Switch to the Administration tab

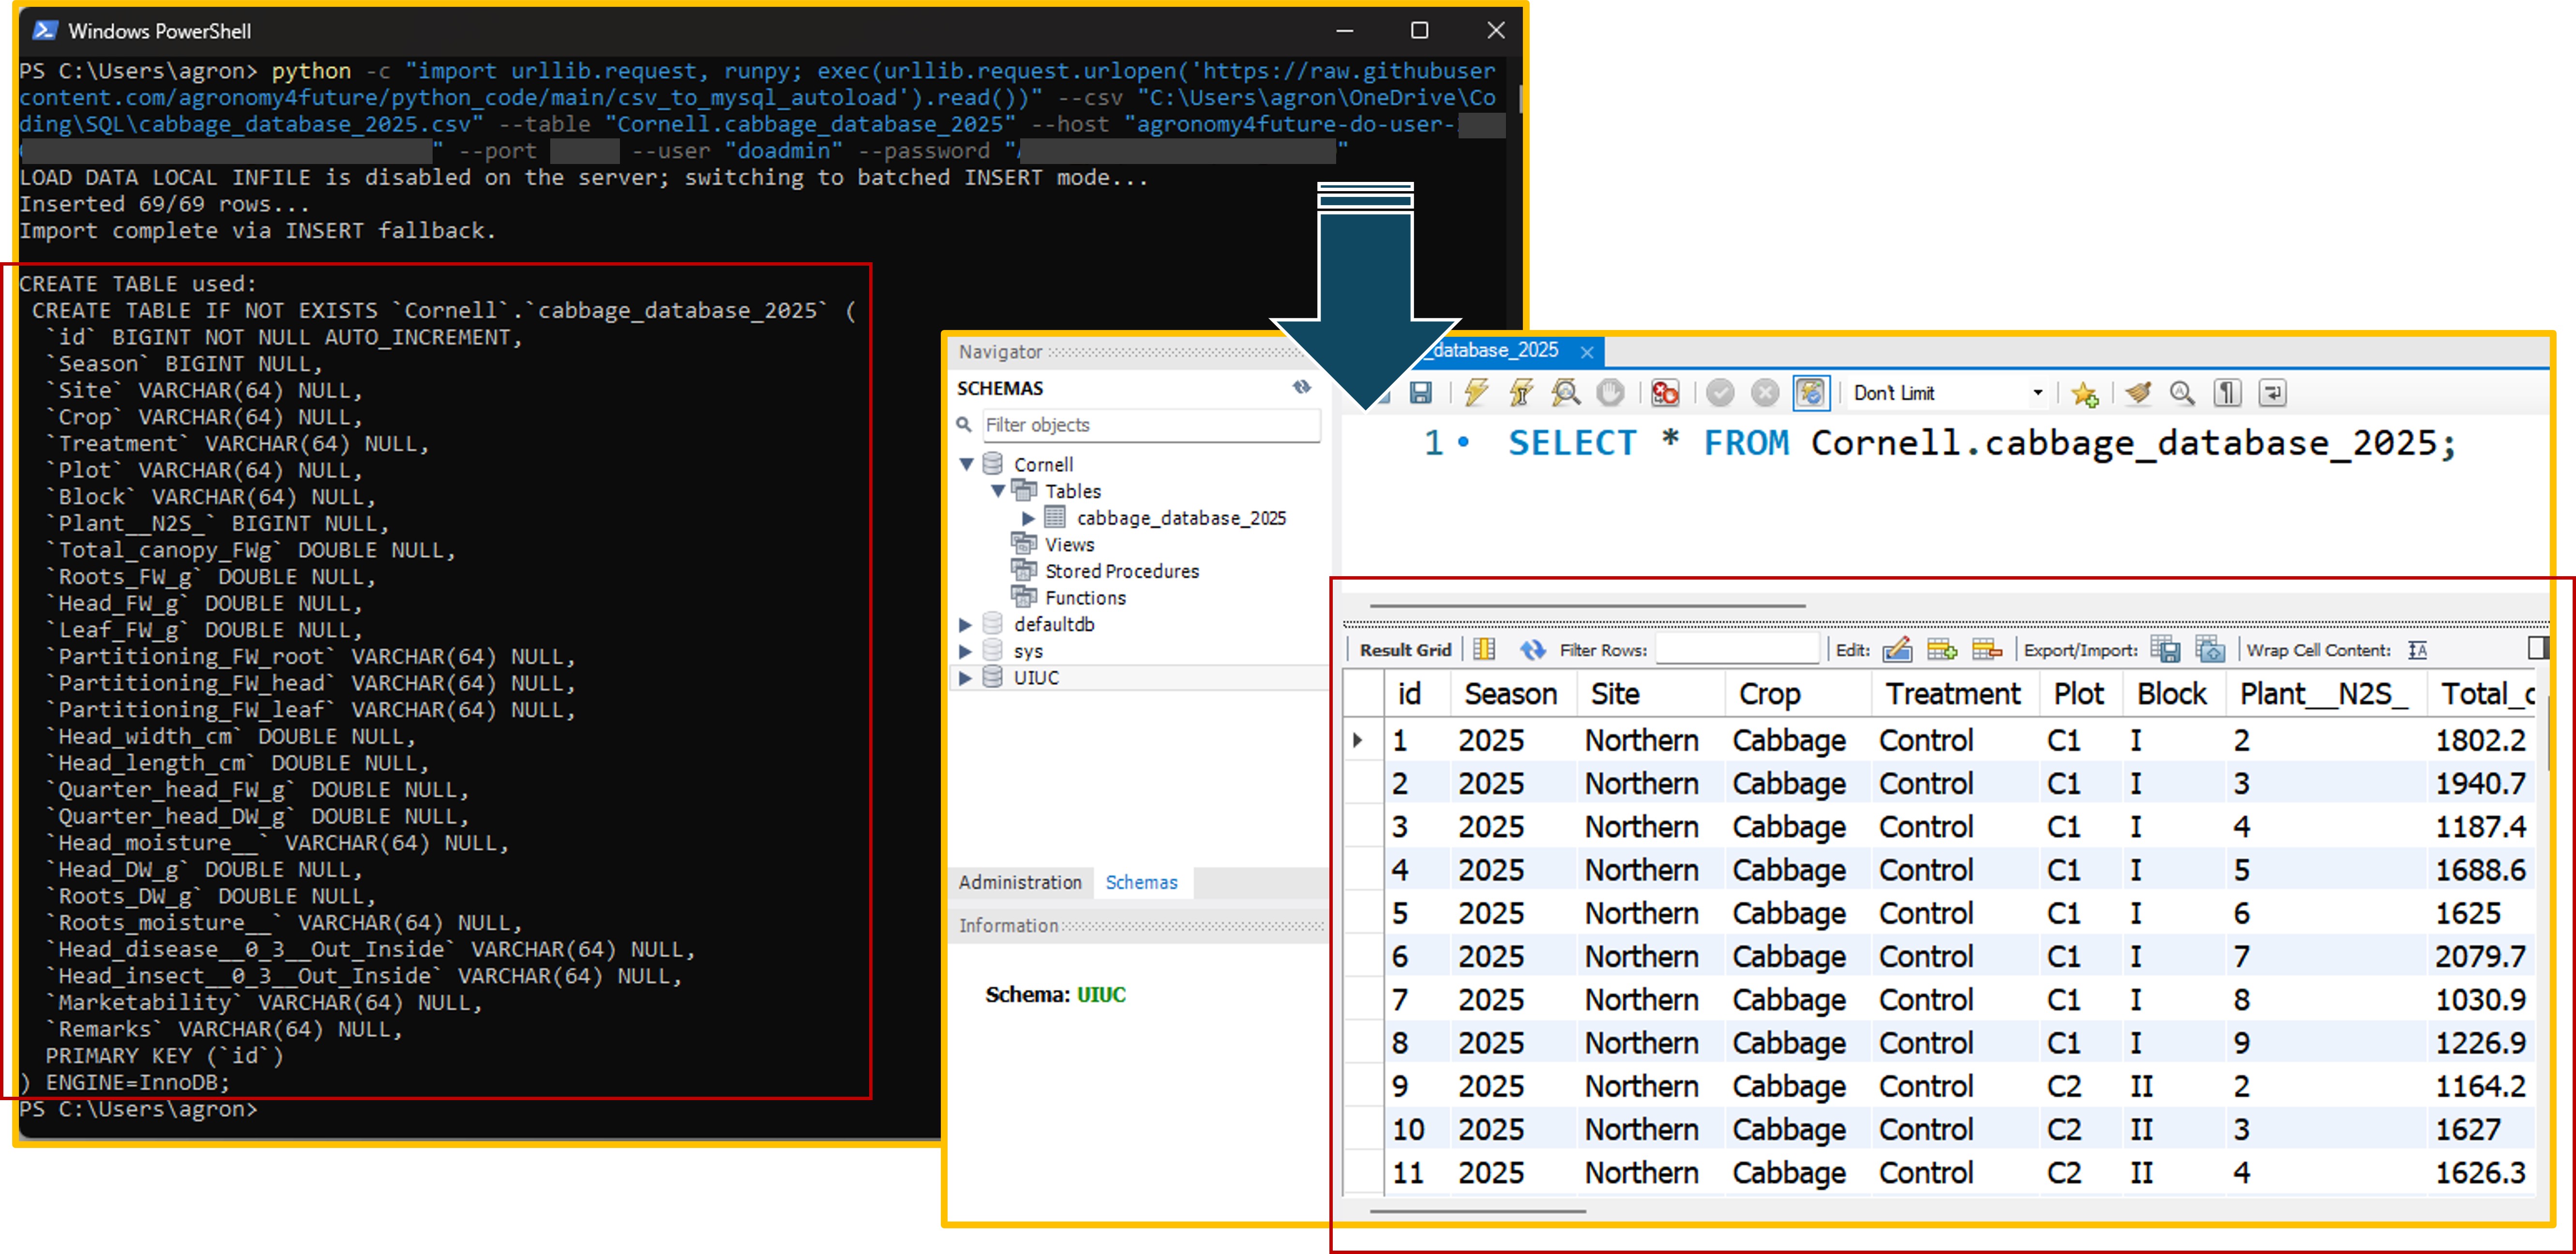click(x=1019, y=882)
